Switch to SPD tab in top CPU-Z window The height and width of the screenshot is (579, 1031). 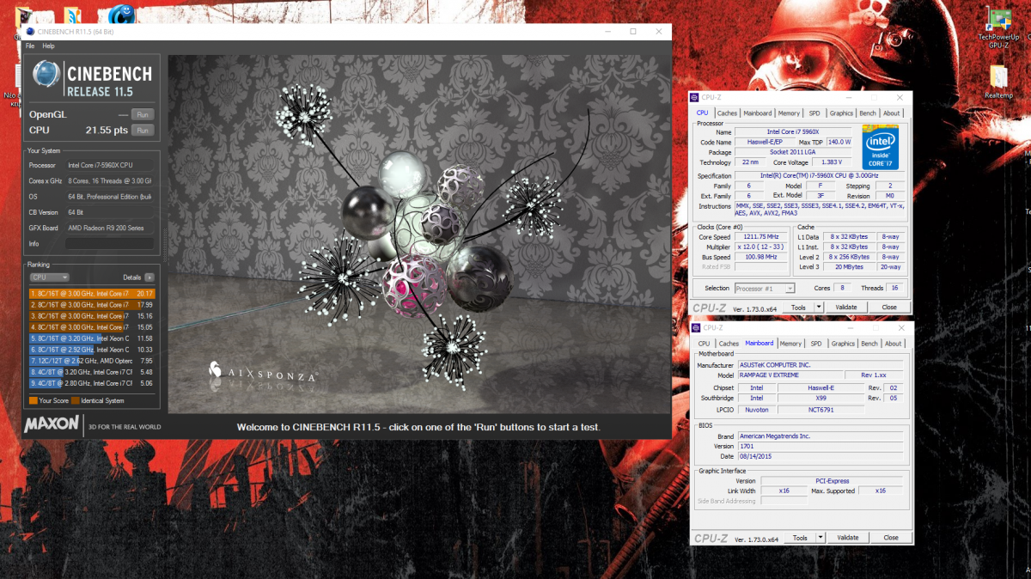point(814,113)
